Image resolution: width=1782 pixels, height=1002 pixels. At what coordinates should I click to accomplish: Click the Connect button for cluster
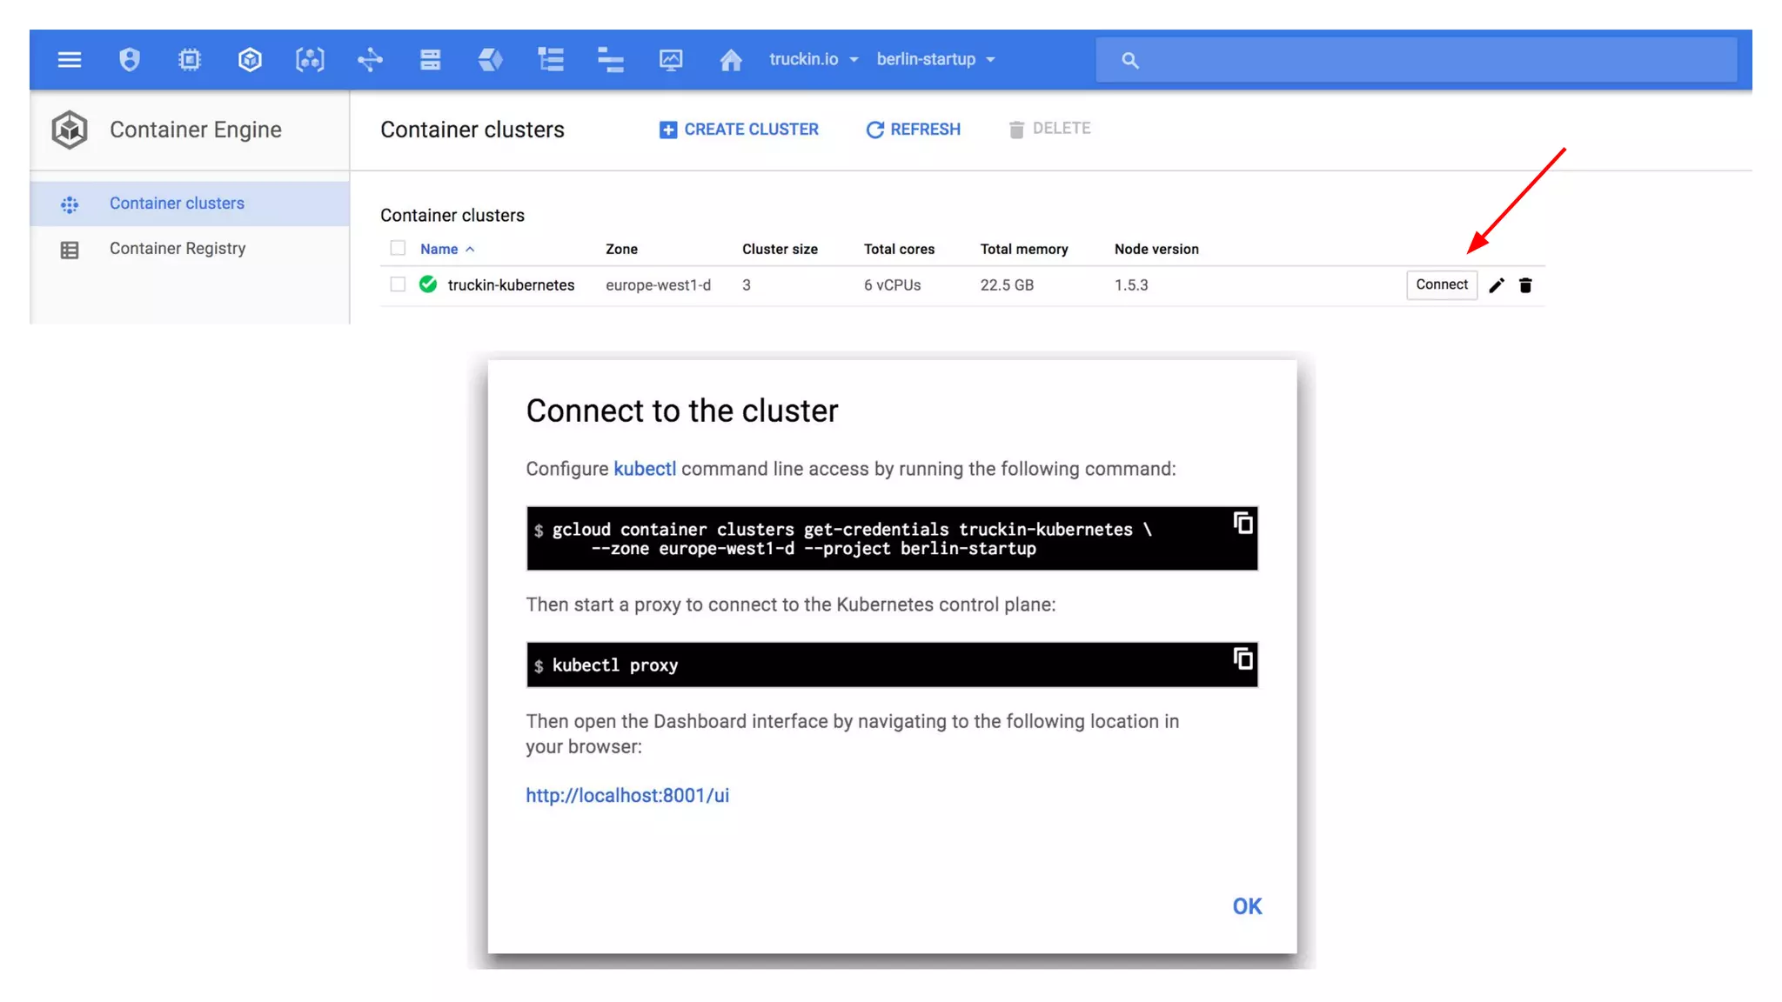click(x=1441, y=284)
